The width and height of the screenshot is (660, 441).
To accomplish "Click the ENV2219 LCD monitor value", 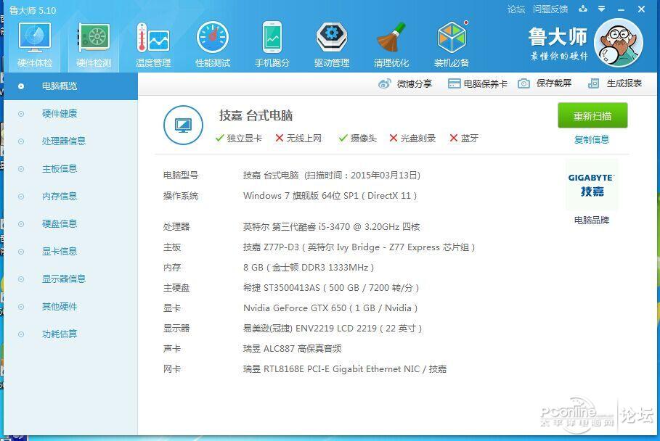I will 333,329.
